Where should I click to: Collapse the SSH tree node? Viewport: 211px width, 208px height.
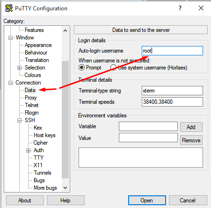[19, 120]
